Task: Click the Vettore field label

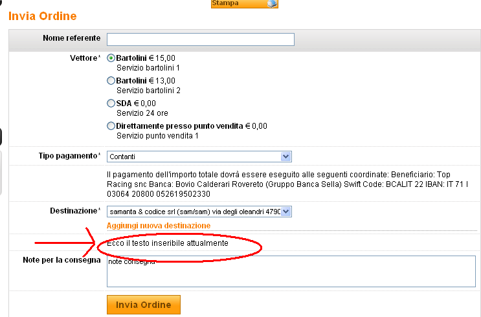Action: (x=85, y=58)
